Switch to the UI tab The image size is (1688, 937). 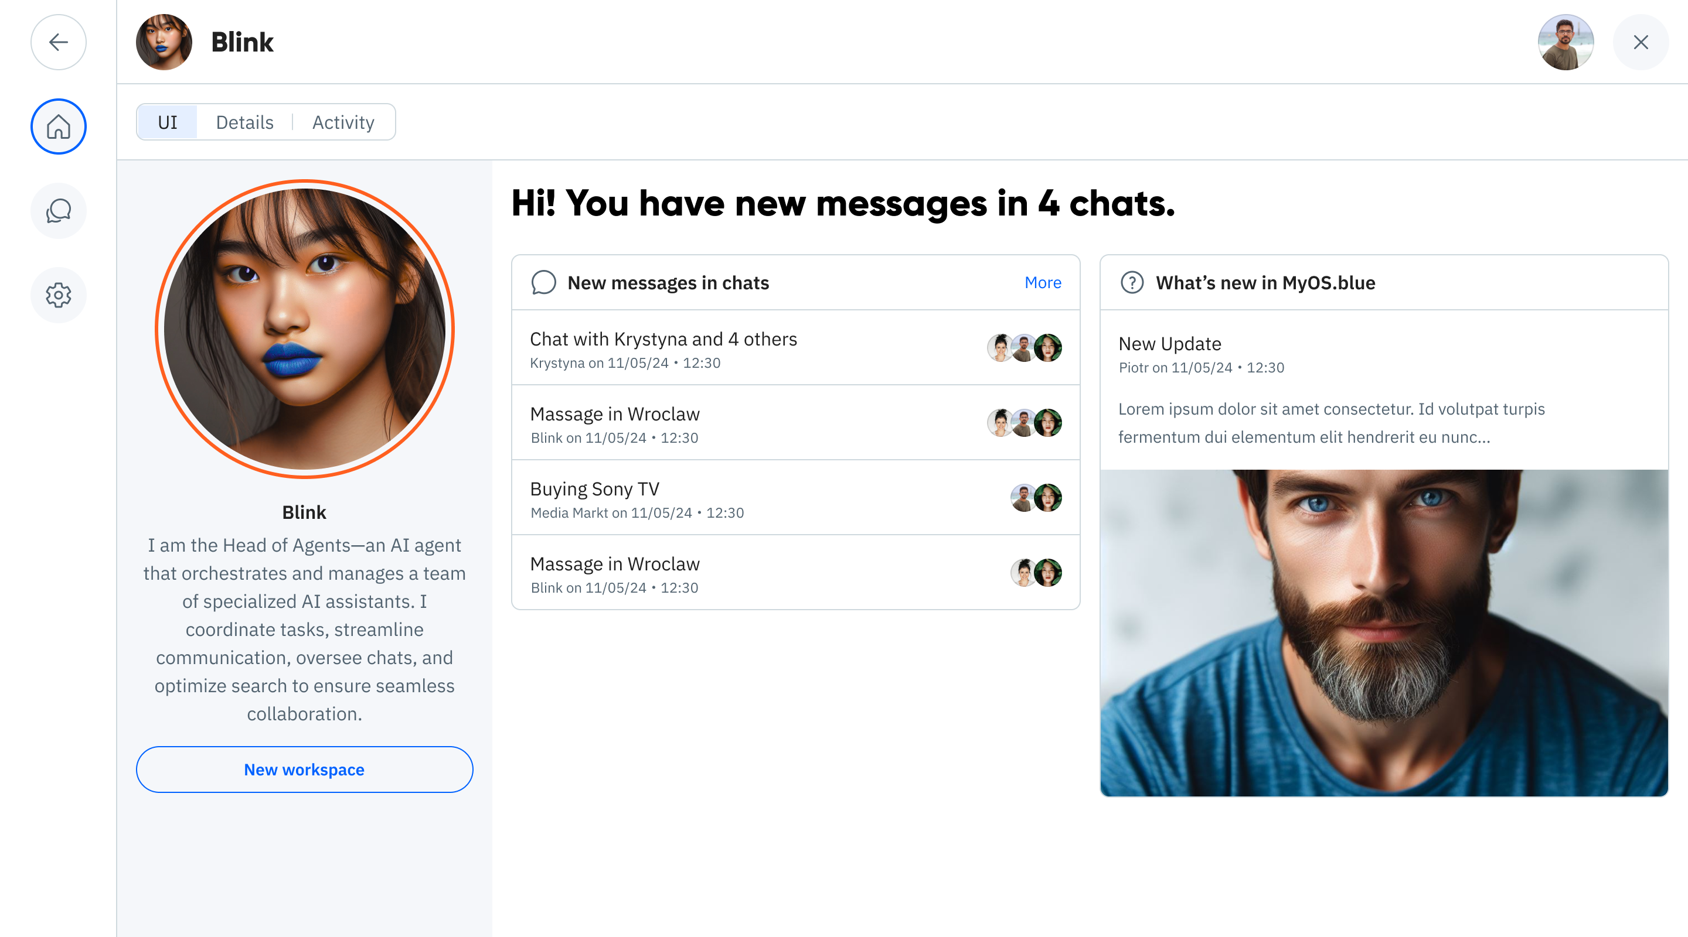point(168,122)
